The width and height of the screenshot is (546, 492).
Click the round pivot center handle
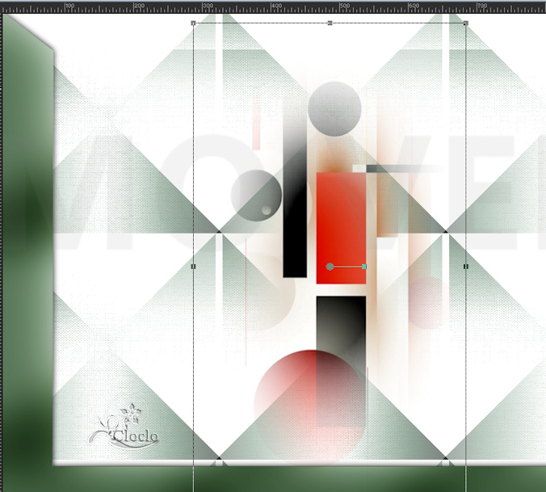pyautogui.click(x=330, y=266)
